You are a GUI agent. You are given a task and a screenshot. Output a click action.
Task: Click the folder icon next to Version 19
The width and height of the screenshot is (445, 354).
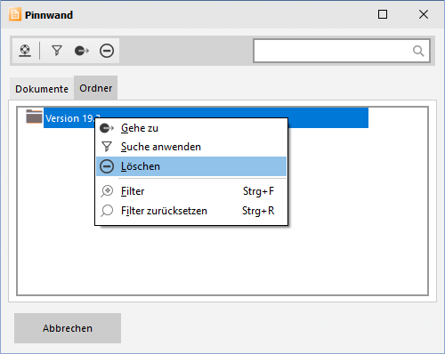[x=34, y=117]
